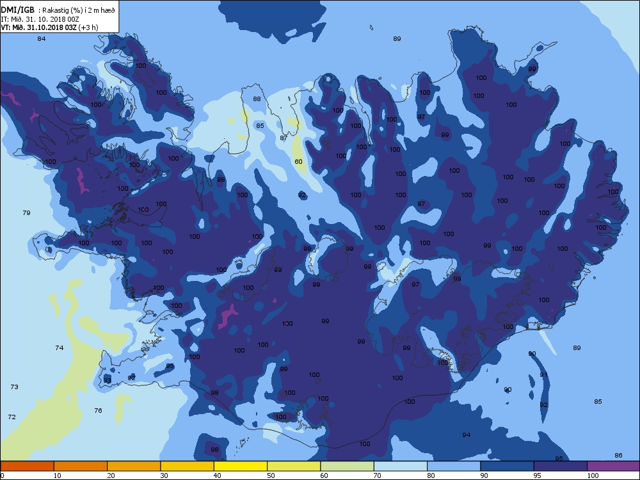Viewport: 640px width, 480px height.
Task: Click the humidity reading 87
Action: 284,138
